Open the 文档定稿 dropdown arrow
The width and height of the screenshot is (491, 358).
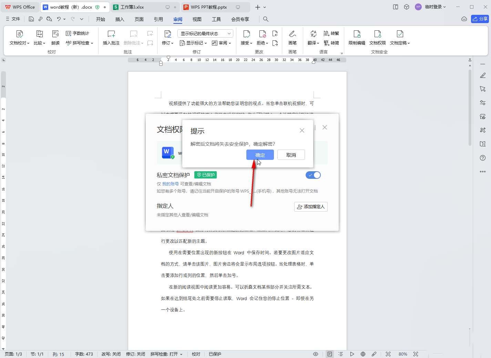[409, 43]
